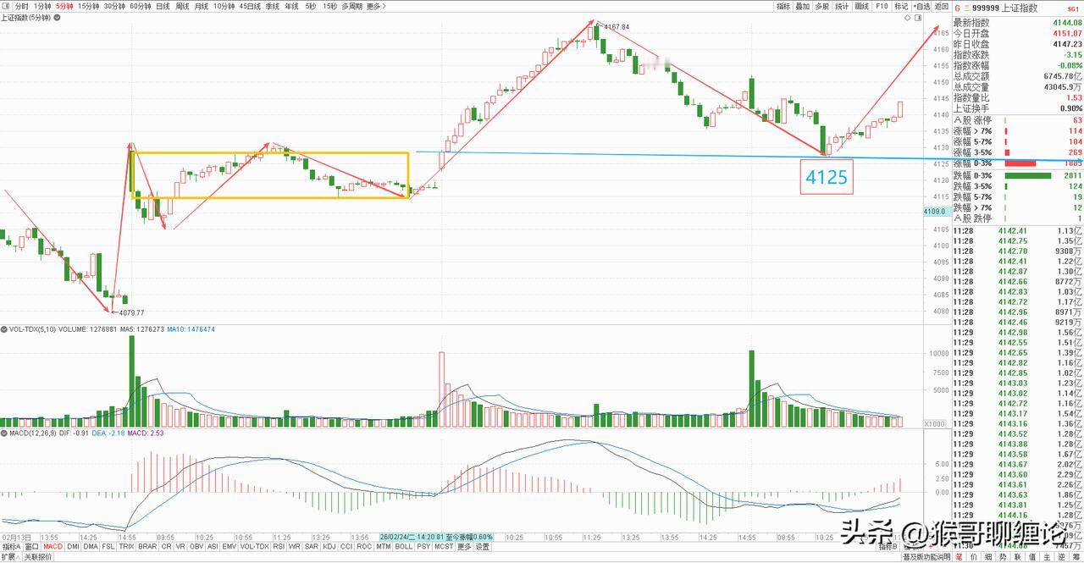Add to watchlist with +自选
Image resolution: width=1084 pixels, height=563 pixels.
(x=921, y=6)
